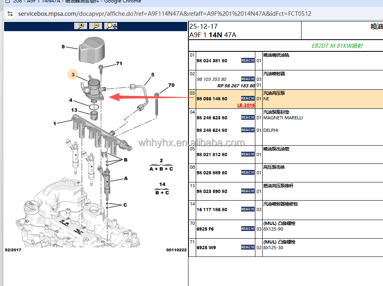The width and height of the screenshot is (383, 286).
Task: Select row 13 part 98 023 590 80
Action: point(212,191)
